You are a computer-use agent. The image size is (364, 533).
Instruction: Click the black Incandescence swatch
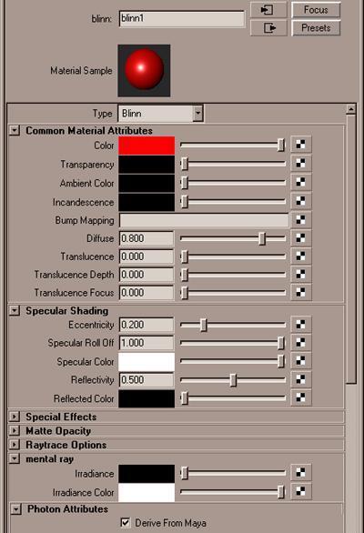click(x=147, y=202)
